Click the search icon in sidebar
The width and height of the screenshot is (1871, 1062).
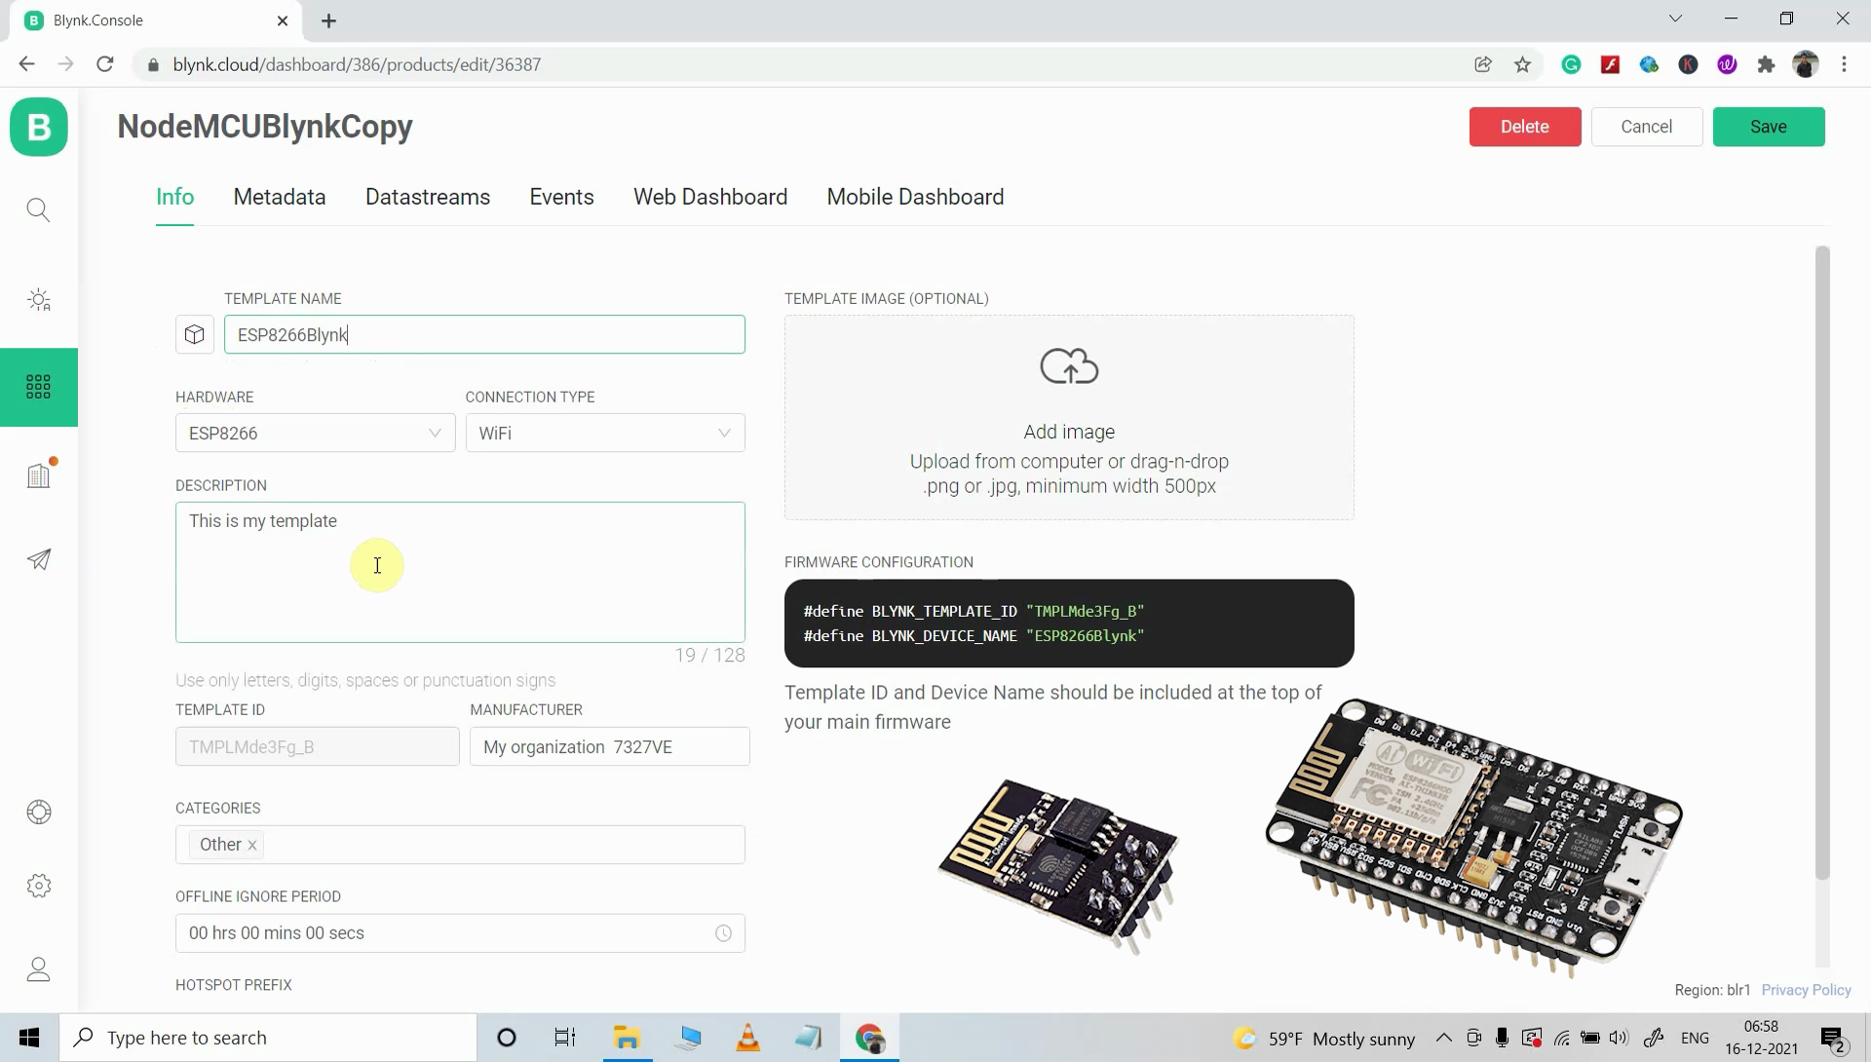click(x=37, y=209)
